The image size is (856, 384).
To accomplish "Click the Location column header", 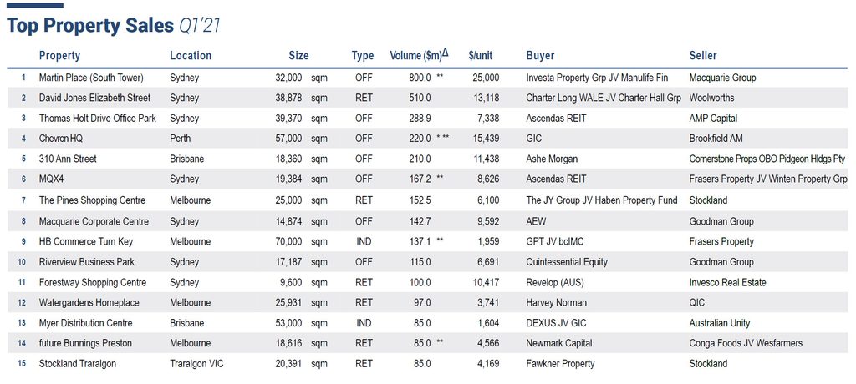I will [x=191, y=56].
